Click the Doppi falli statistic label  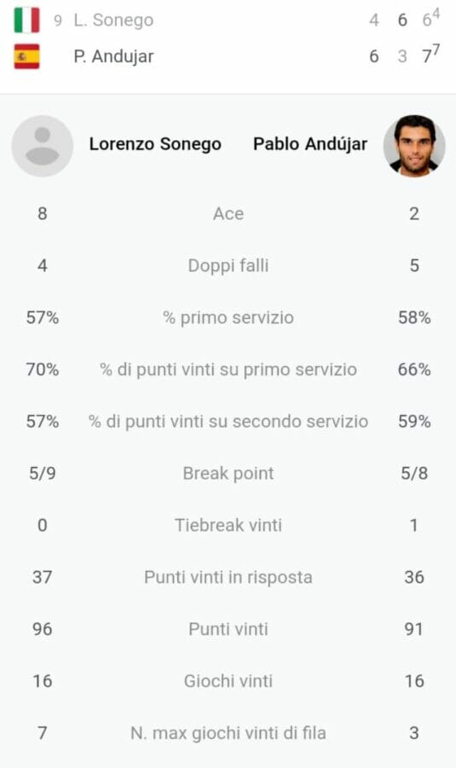click(x=228, y=265)
